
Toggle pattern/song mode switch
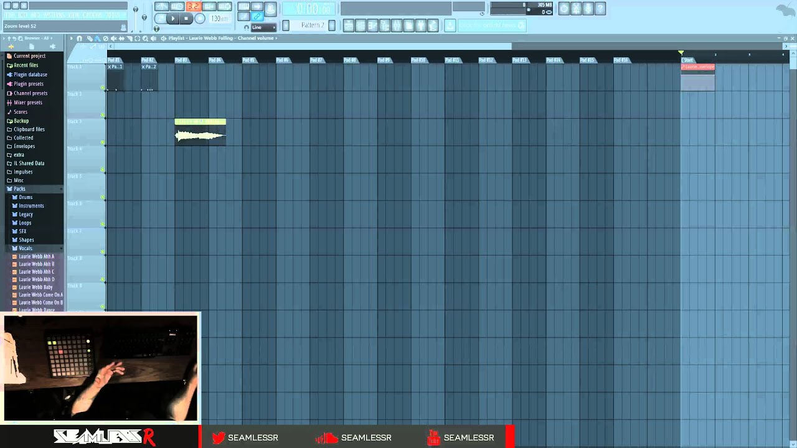pos(161,19)
